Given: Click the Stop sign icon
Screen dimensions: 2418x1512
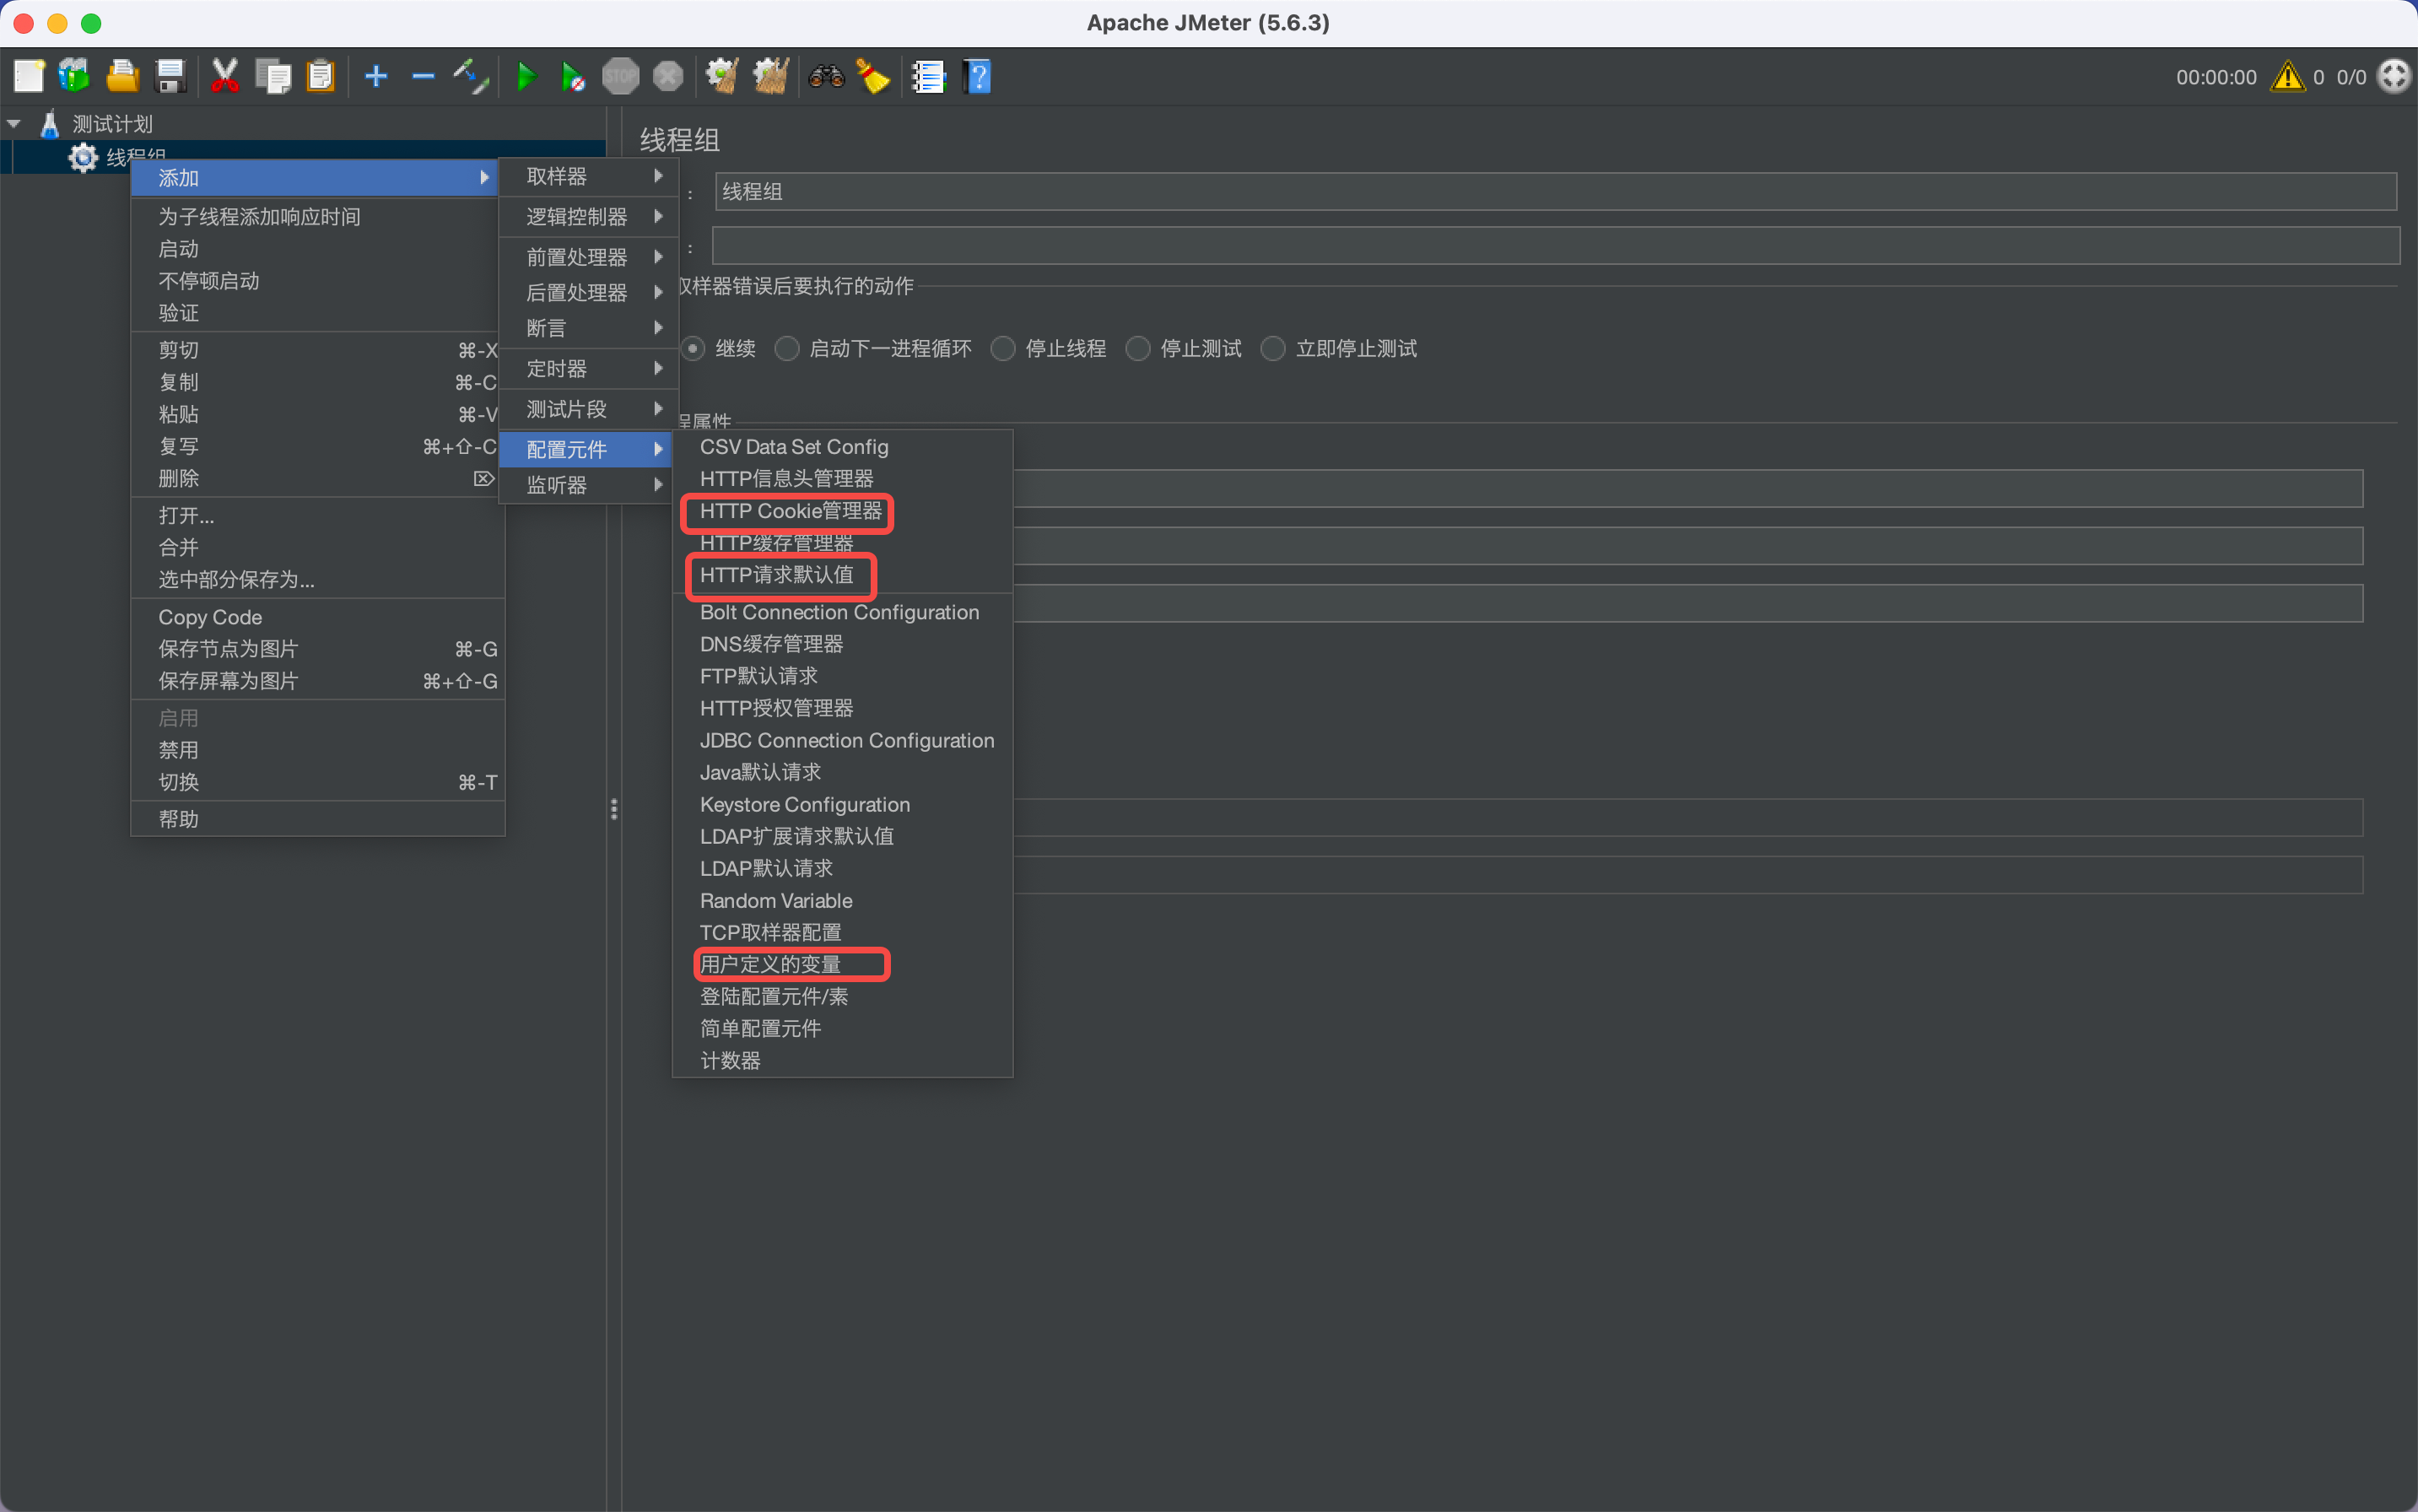Looking at the screenshot, I should (620, 76).
